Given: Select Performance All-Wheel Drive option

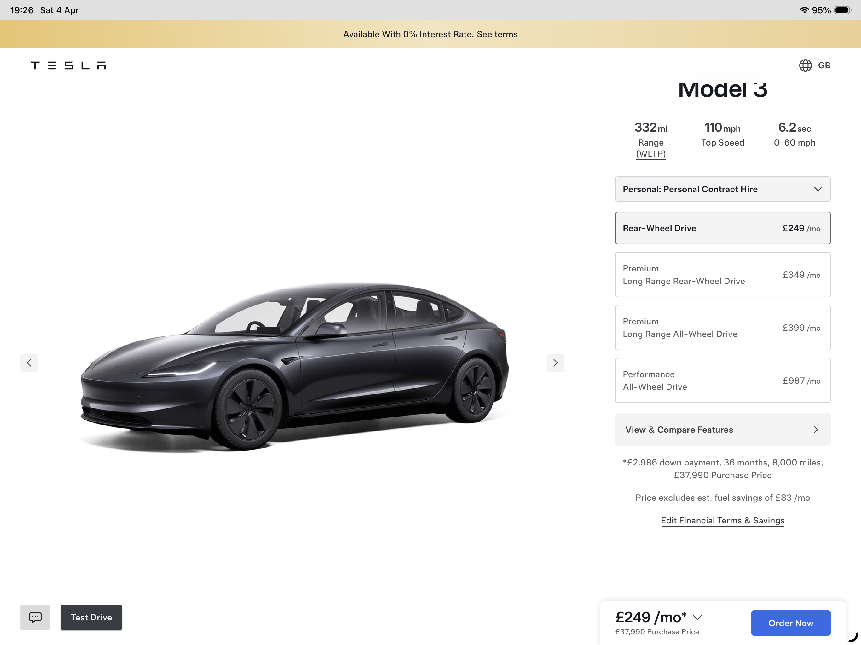Looking at the screenshot, I should (x=723, y=380).
